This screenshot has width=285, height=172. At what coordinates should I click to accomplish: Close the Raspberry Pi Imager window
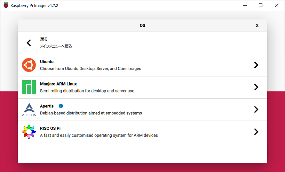click(x=277, y=6)
